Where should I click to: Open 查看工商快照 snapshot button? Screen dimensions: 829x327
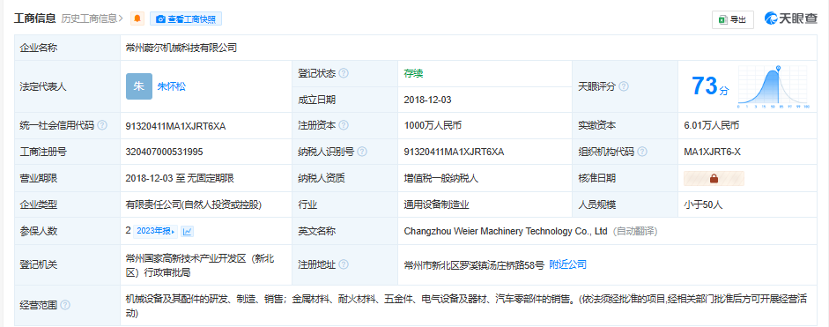(186, 19)
